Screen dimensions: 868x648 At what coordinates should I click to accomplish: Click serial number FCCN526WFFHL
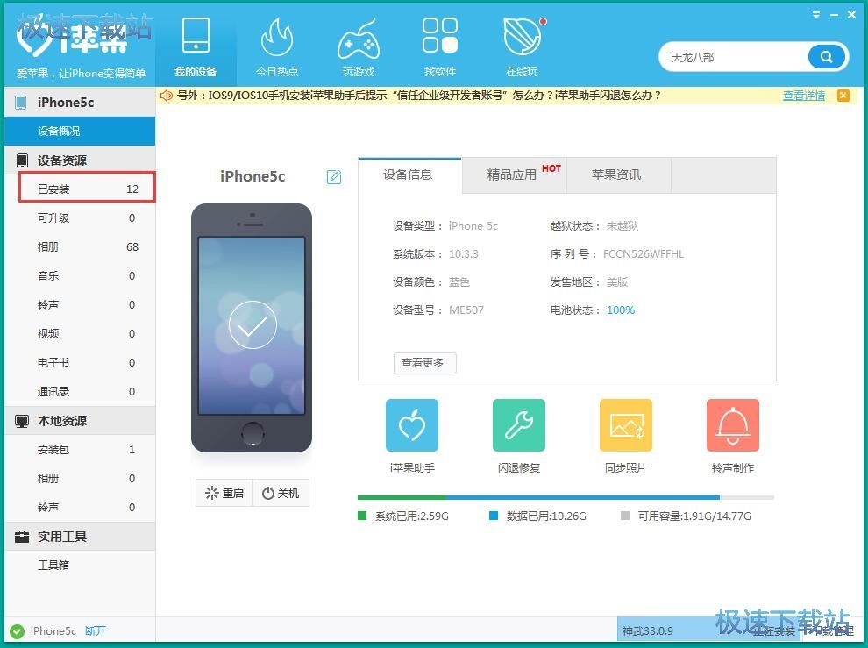point(644,254)
